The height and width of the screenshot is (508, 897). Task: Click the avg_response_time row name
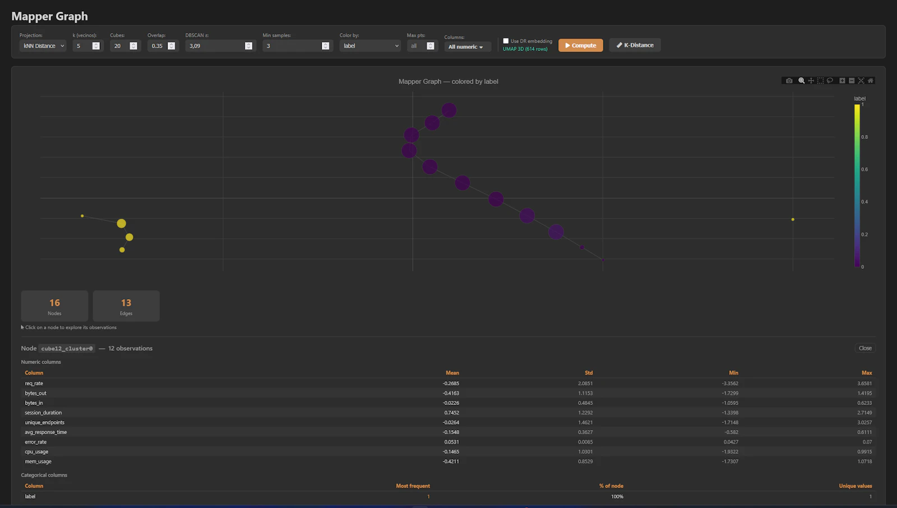tap(45, 432)
